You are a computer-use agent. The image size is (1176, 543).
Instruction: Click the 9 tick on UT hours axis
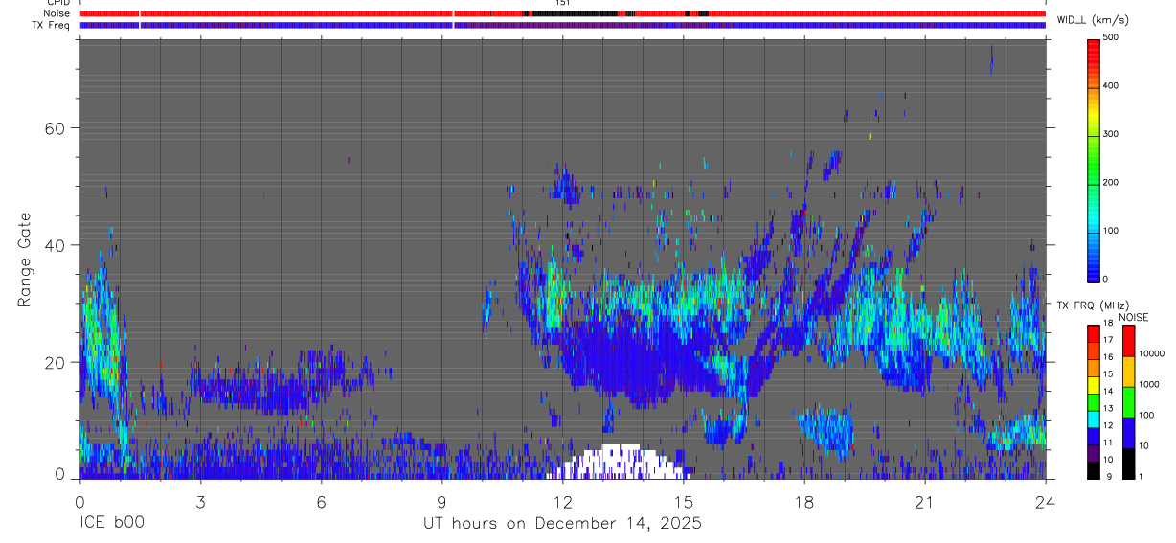click(x=441, y=502)
